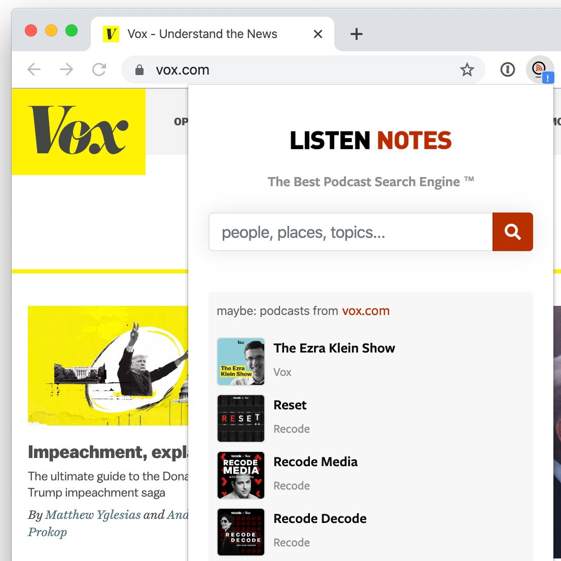Open author Matthew Yglesias link

pyautogui.click(x=93, y=515)
